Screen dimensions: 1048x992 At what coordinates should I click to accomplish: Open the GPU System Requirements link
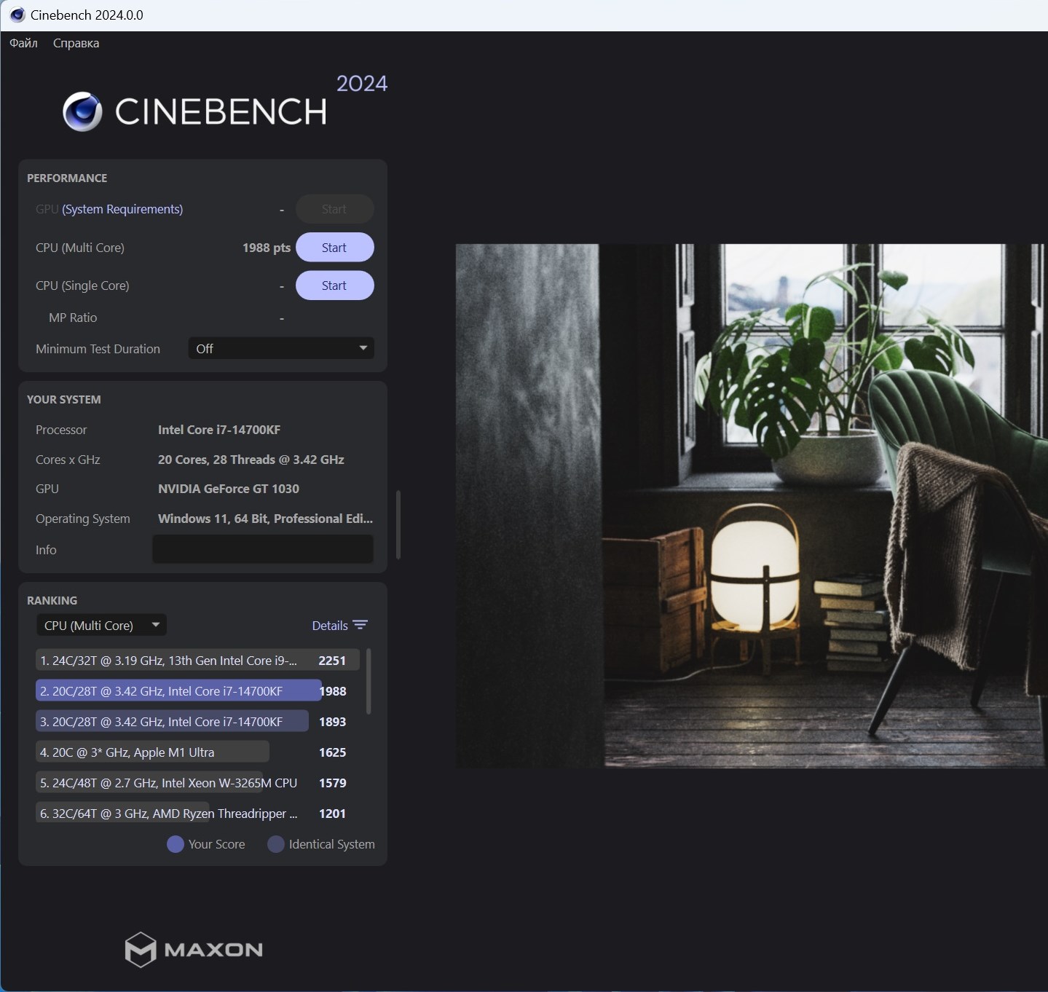click(122, 209)
